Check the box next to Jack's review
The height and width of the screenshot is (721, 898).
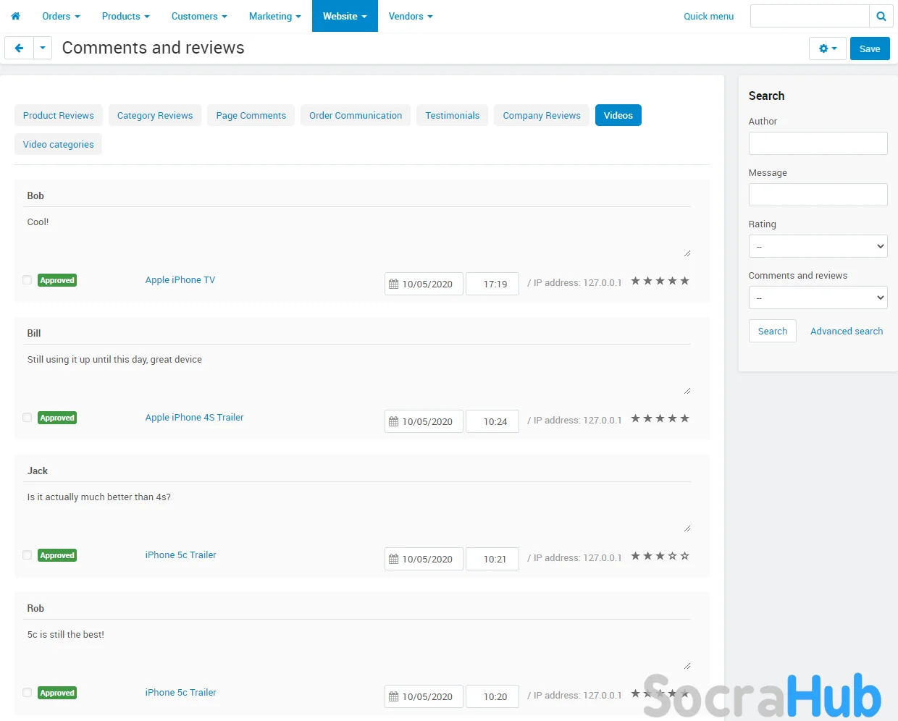click(x=27, y=555)
